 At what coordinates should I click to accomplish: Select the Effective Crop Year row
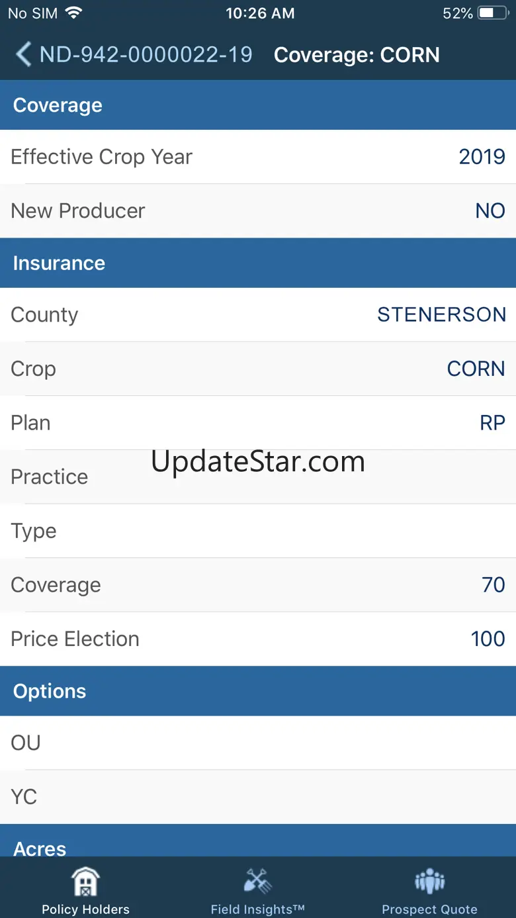tap(258, 157)
